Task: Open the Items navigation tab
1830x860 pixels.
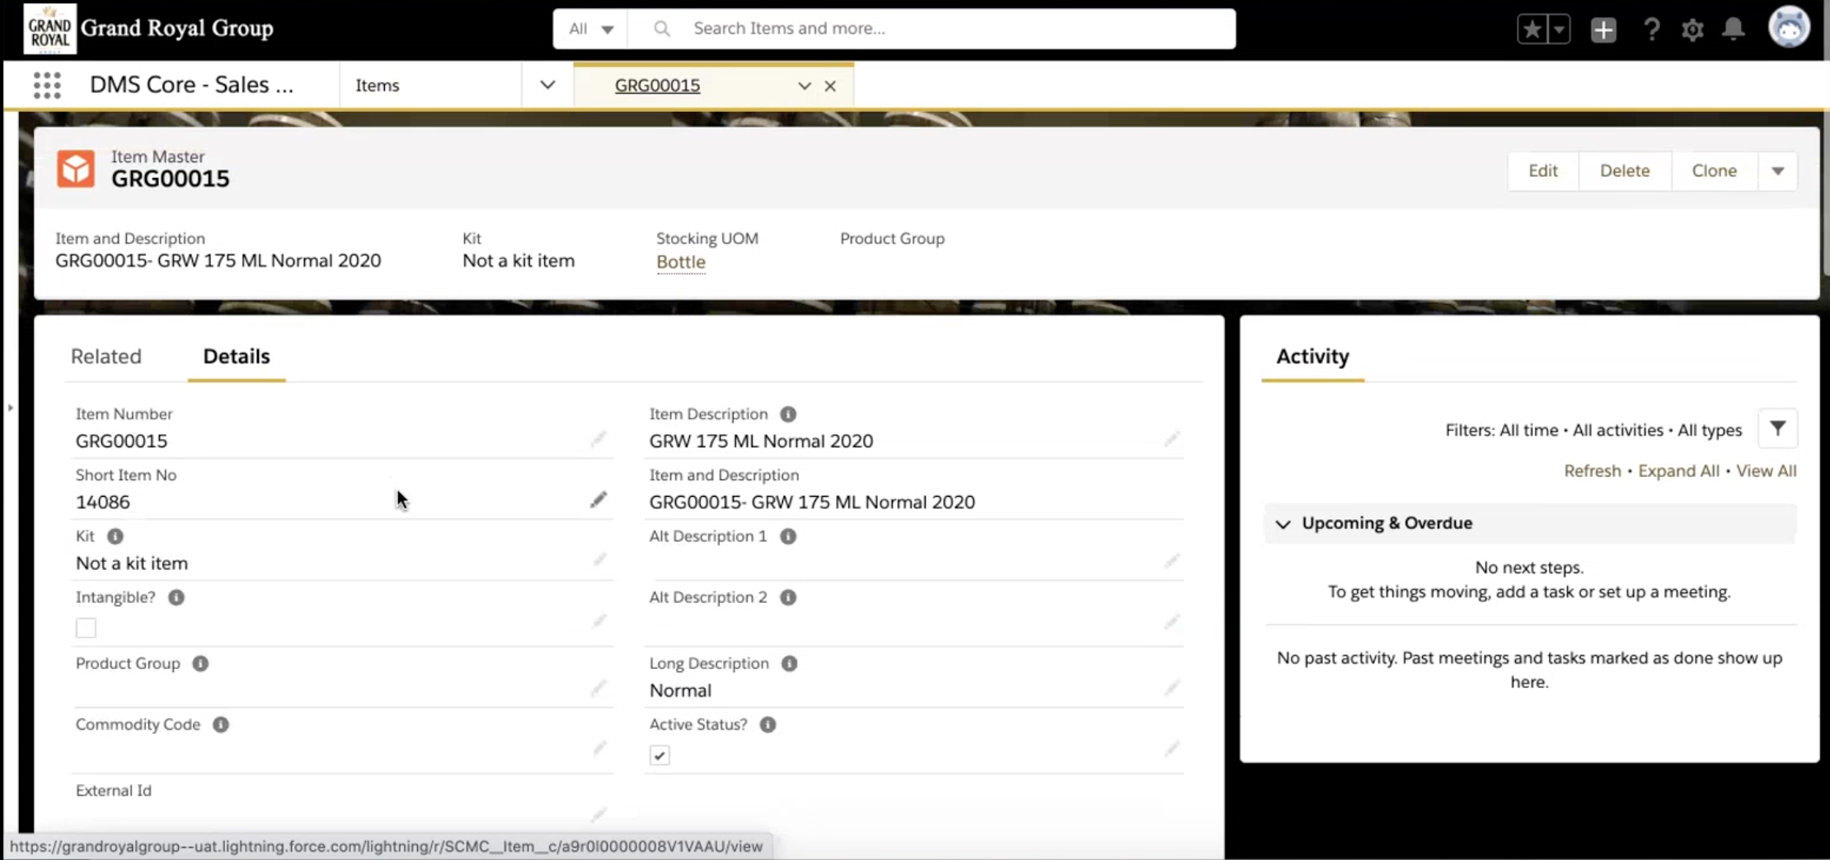Action: point(378,85)
